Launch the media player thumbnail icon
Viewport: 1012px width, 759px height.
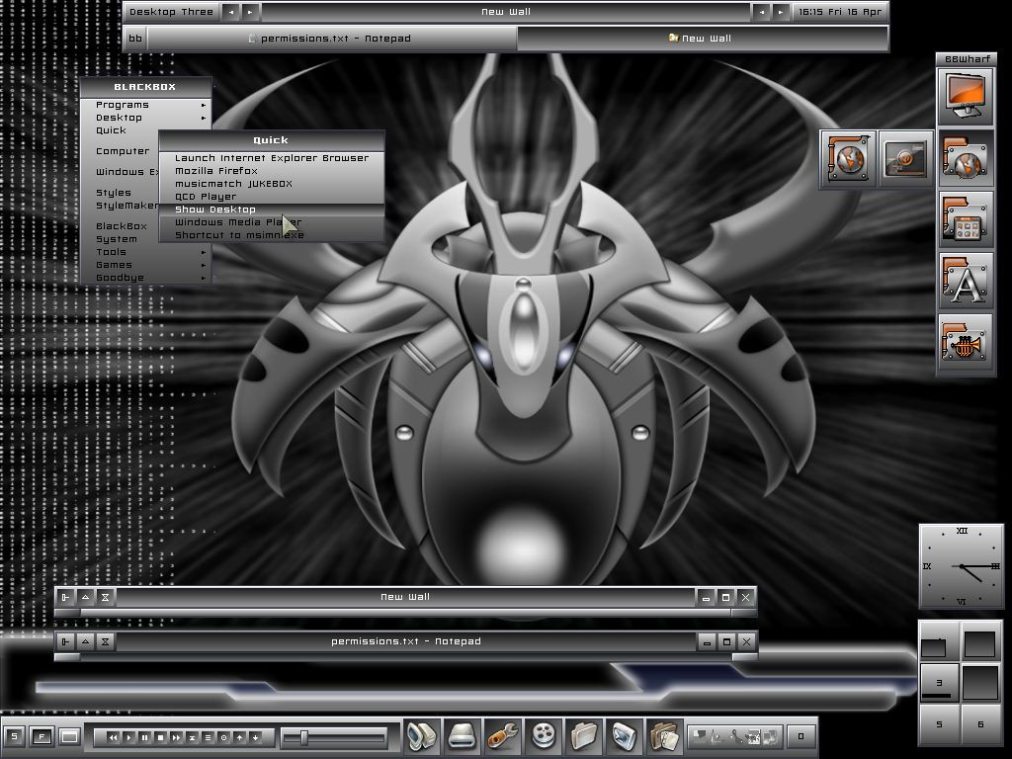[x=905, y=159]
